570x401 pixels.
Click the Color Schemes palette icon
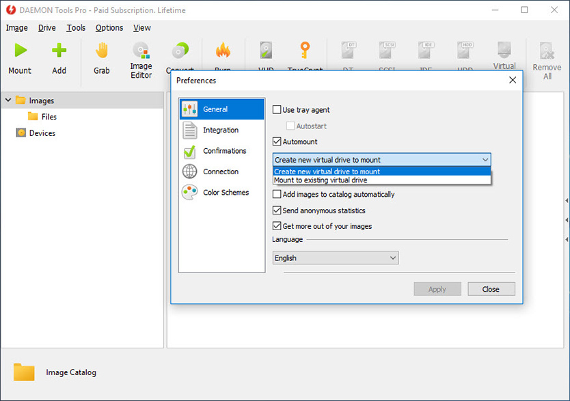pyautogui.click(x=190, y=192)
